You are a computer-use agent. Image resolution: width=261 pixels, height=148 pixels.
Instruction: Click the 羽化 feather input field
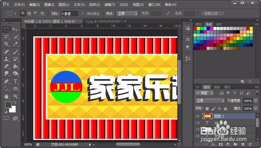click(x=69, y=14)
